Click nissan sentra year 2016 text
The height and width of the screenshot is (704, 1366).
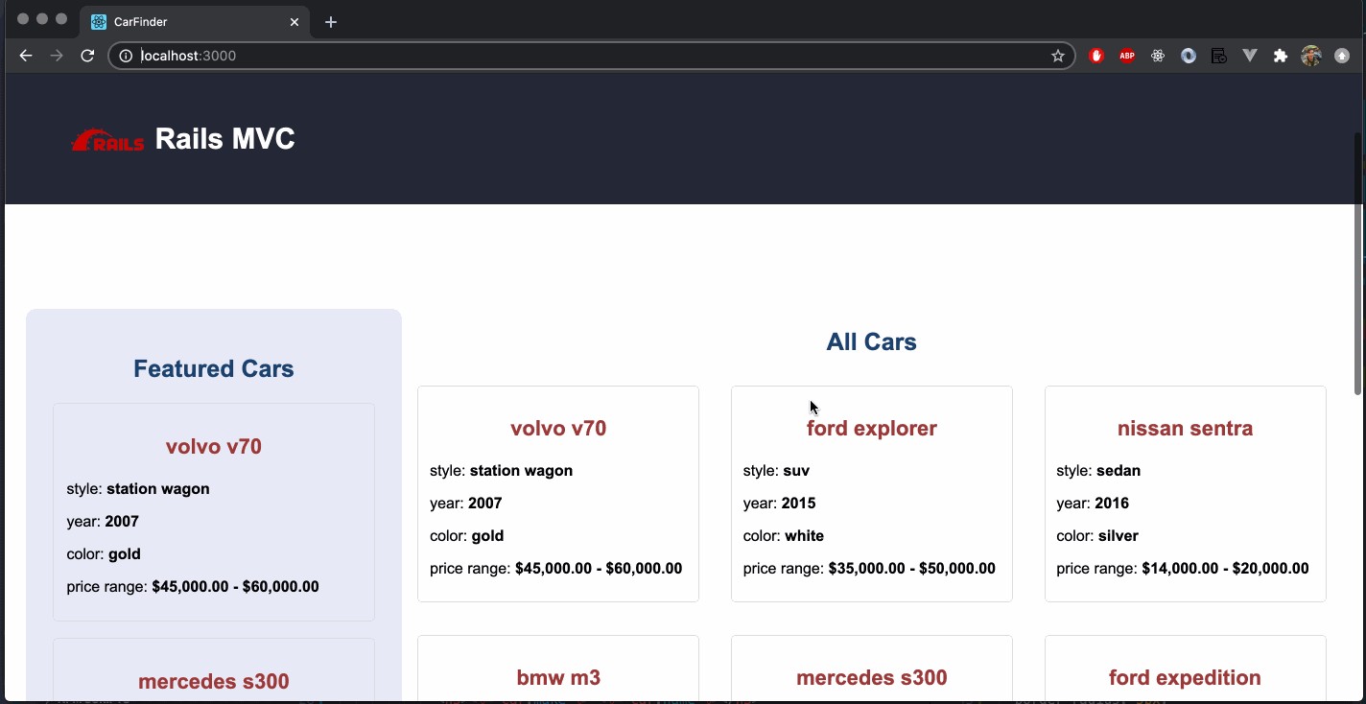1093,504
